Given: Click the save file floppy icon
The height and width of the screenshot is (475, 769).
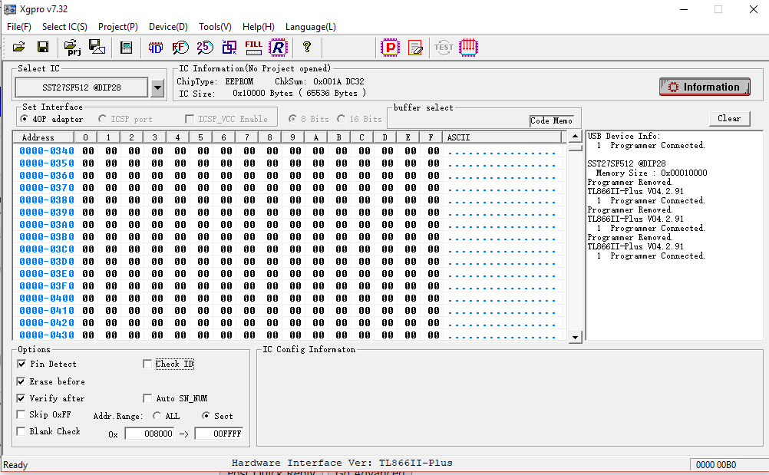Looking at the screenshot, I should coord(43,48).
